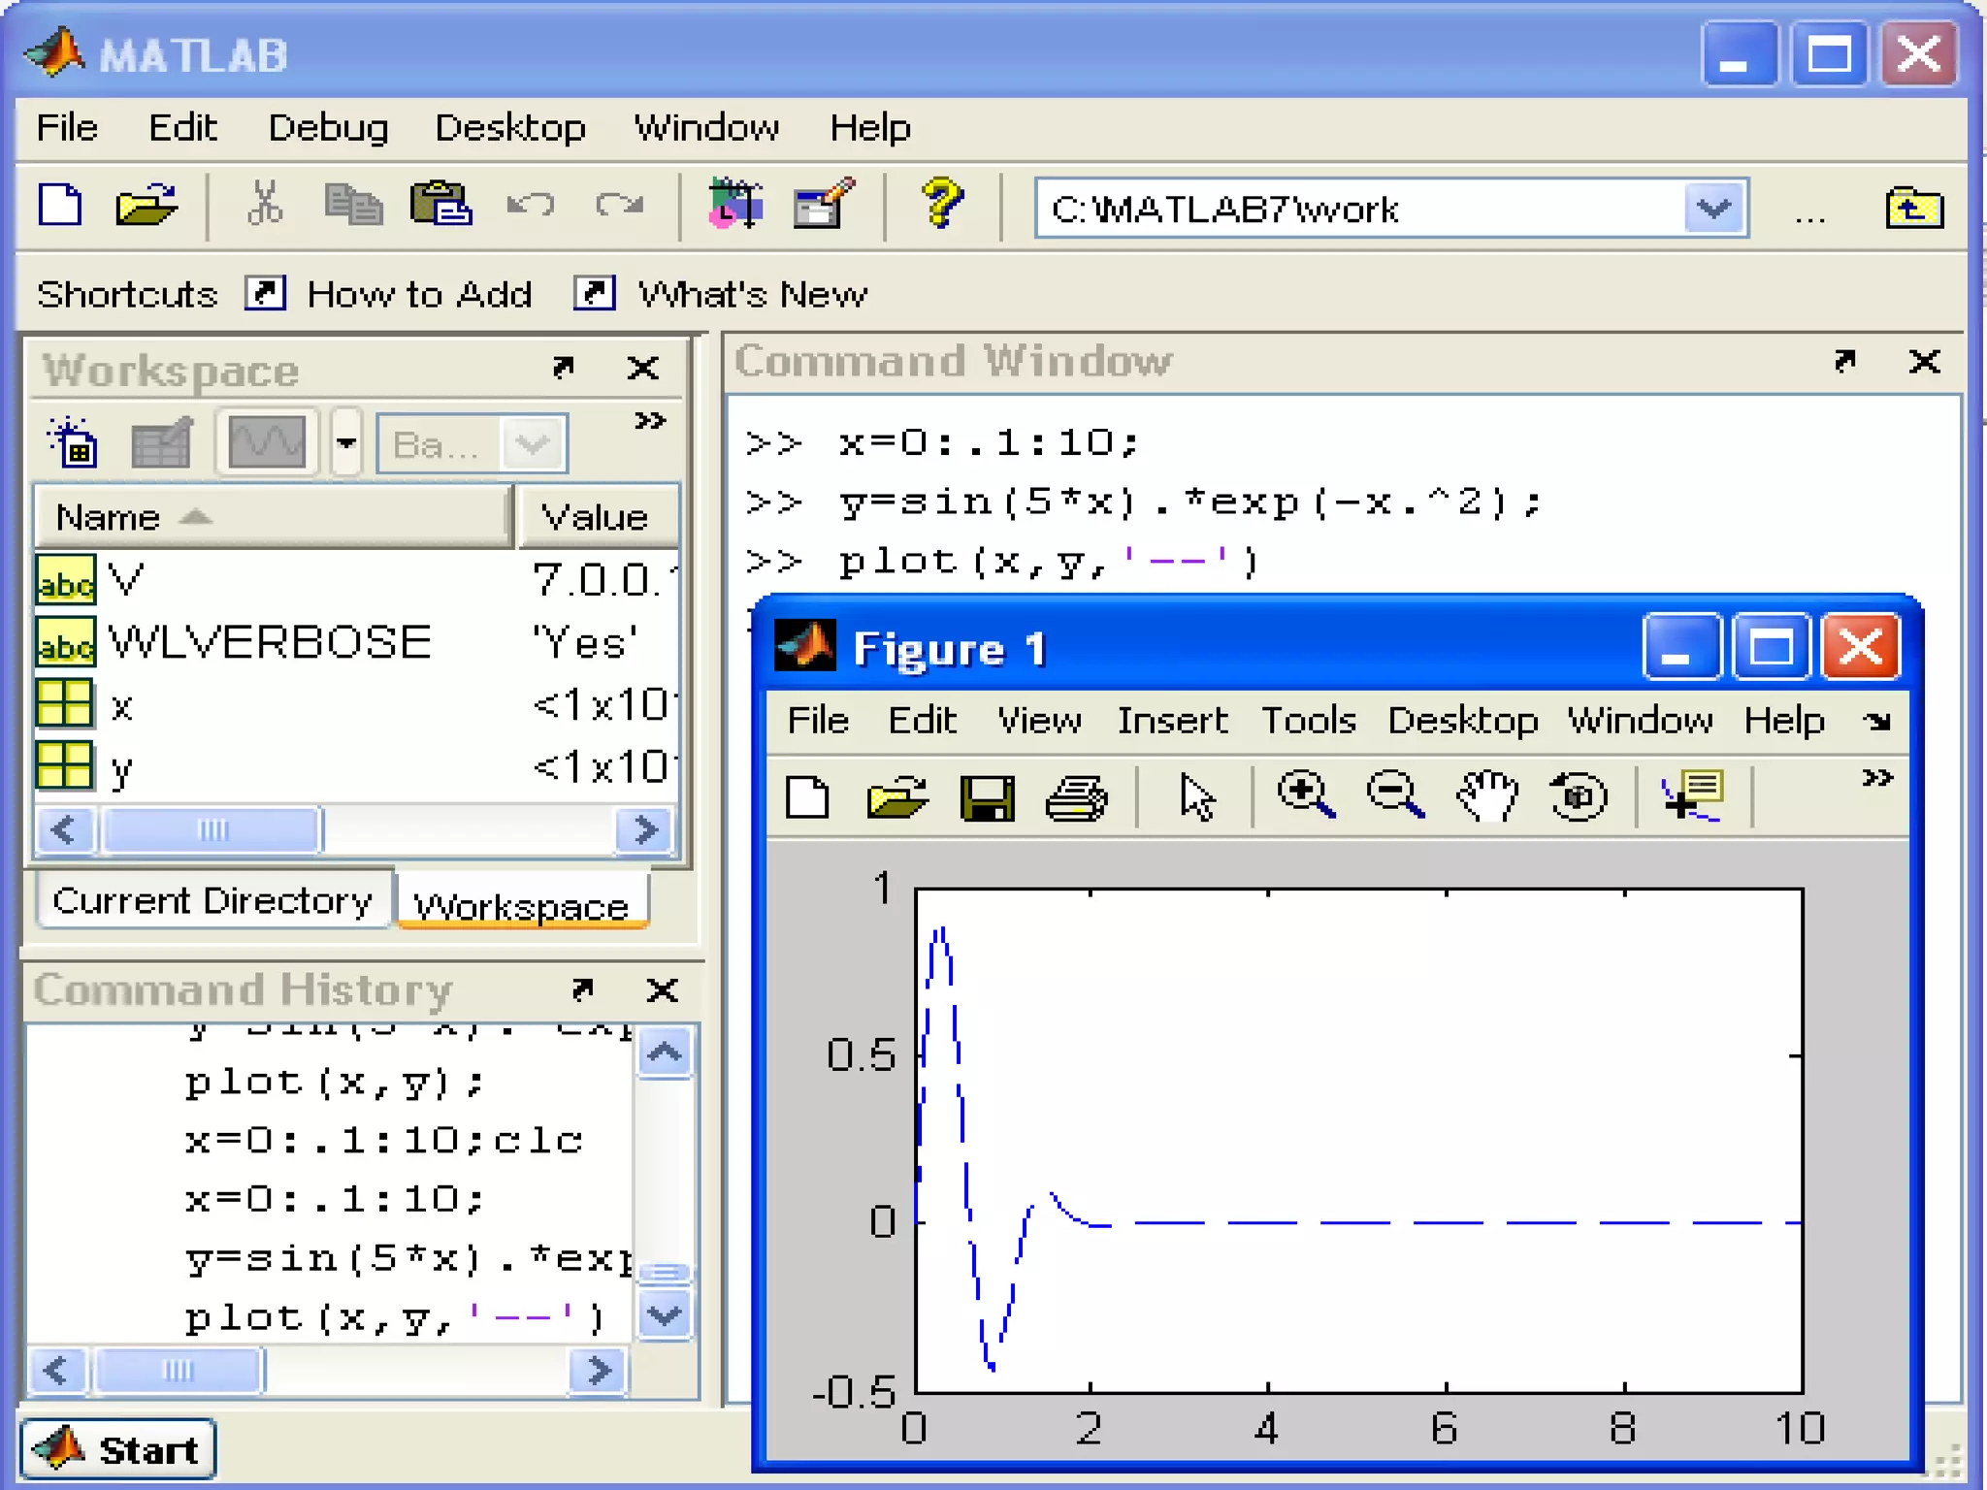Click the Simulink icon in main toolbar

coord(734,205)
